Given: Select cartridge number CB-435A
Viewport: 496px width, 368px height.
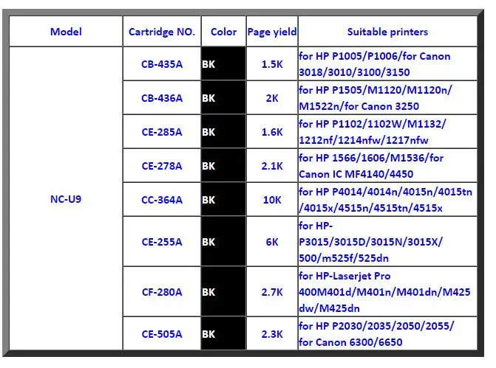Looking at the screenshot, I should (162, 64).
